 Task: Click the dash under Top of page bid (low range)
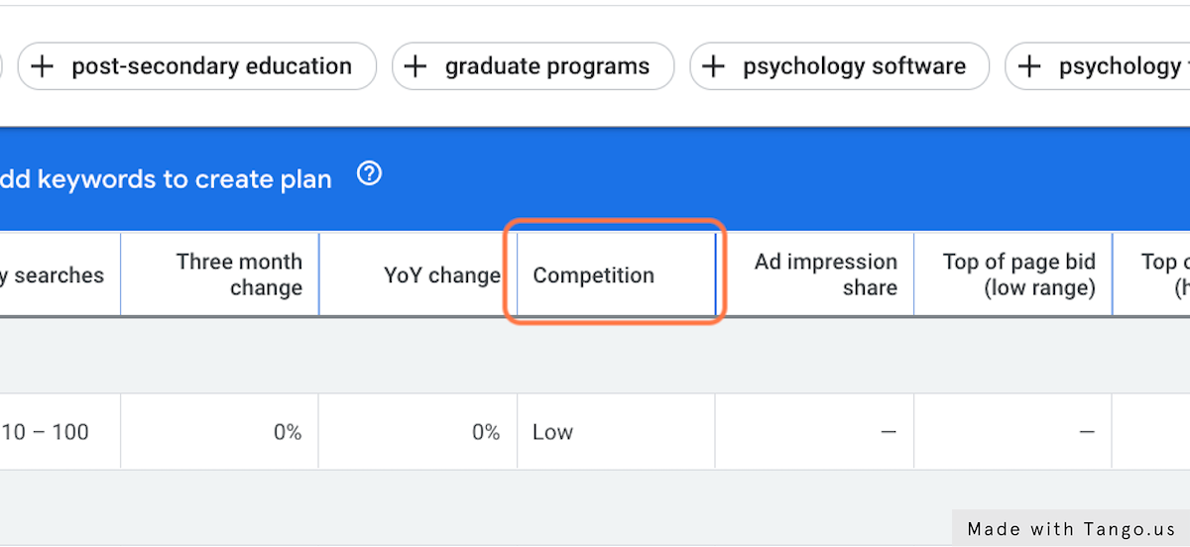point(1086,432)
